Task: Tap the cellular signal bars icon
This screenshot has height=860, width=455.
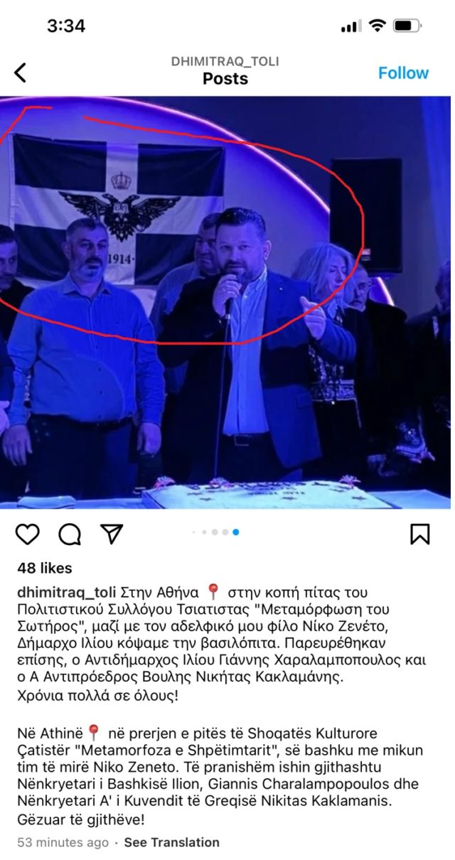Action: [x=351, y=26]
